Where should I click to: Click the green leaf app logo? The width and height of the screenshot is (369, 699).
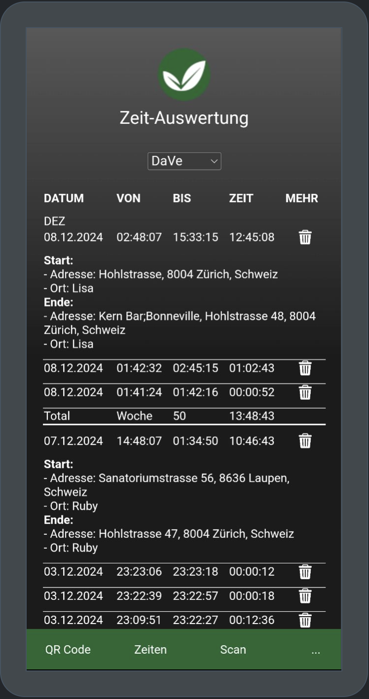[184, 75]
